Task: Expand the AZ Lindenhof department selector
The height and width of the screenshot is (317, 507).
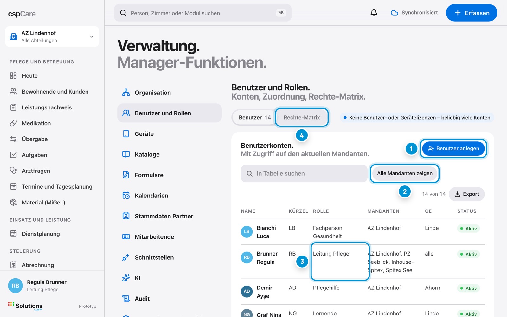Action: tap(52, 36)
